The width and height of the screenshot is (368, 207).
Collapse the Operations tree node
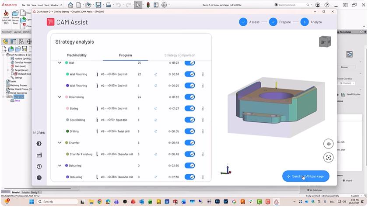point(4,97)
